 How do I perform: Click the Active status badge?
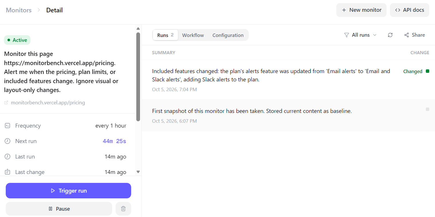point(17,40)
